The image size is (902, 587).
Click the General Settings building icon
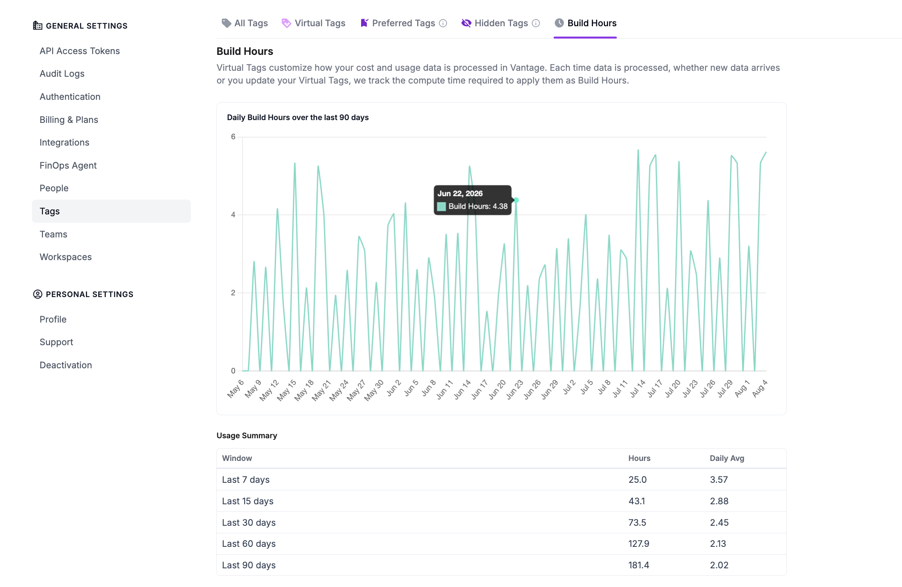pos(38,26)
